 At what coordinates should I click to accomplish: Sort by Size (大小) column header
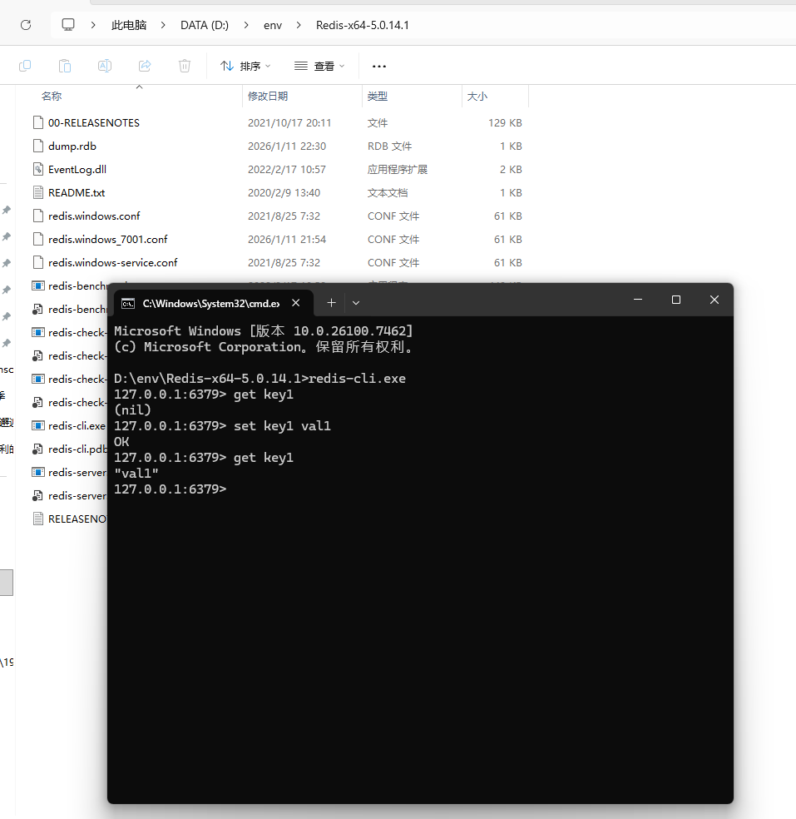pos(477,96)
